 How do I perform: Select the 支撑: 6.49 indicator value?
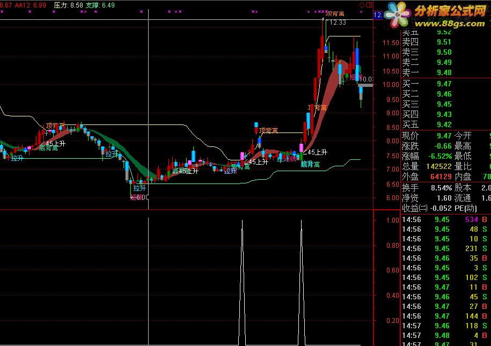pyautogui.click(x=100, y=5)
